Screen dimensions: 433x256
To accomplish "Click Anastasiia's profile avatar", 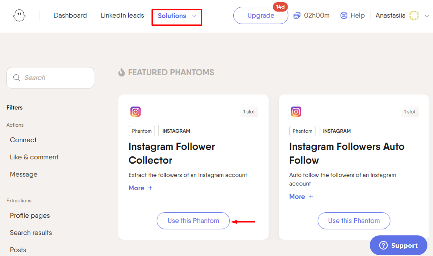I will tap(414, 15).
